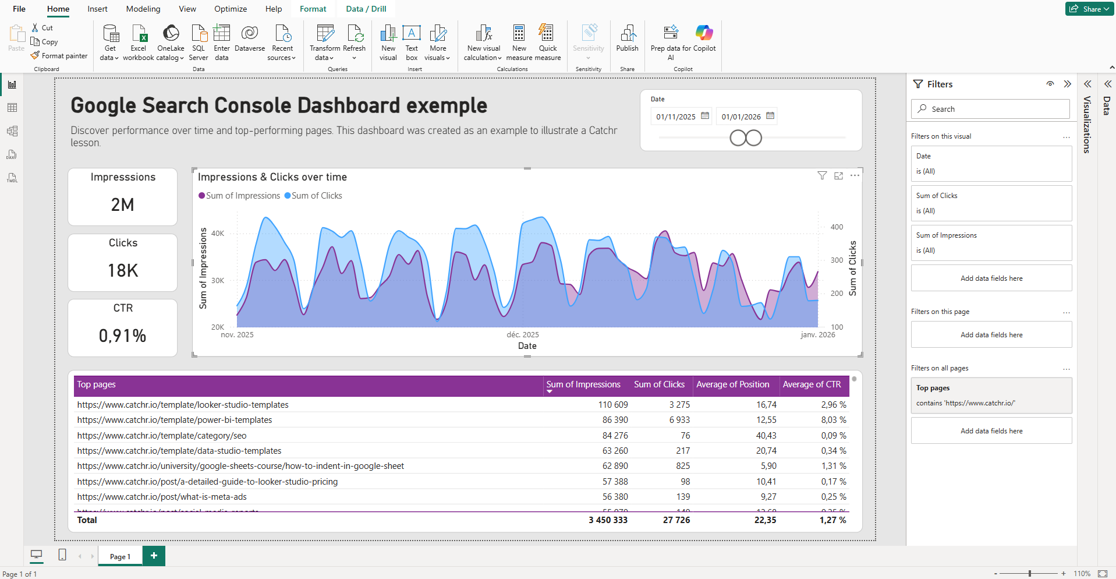Screen dimensions: 1116x579
Task: Open the DAX query view
Action: coord(12,154)
